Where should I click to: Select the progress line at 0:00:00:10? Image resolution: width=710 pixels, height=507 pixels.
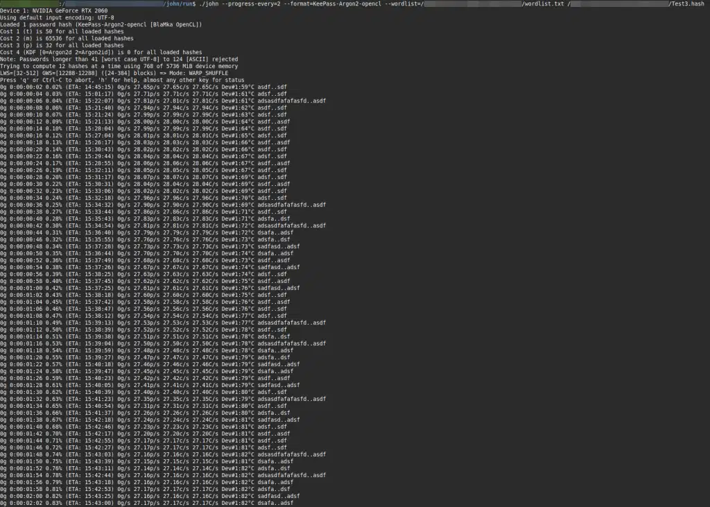coord(144,114)
